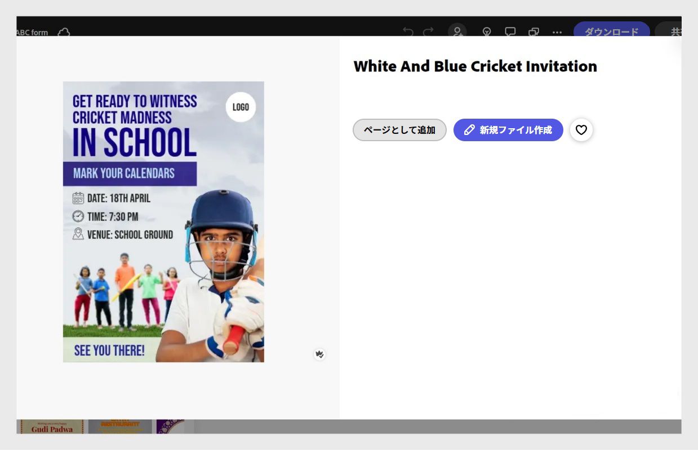
Task: Click the ABC form file name
Action: [32, 33]
